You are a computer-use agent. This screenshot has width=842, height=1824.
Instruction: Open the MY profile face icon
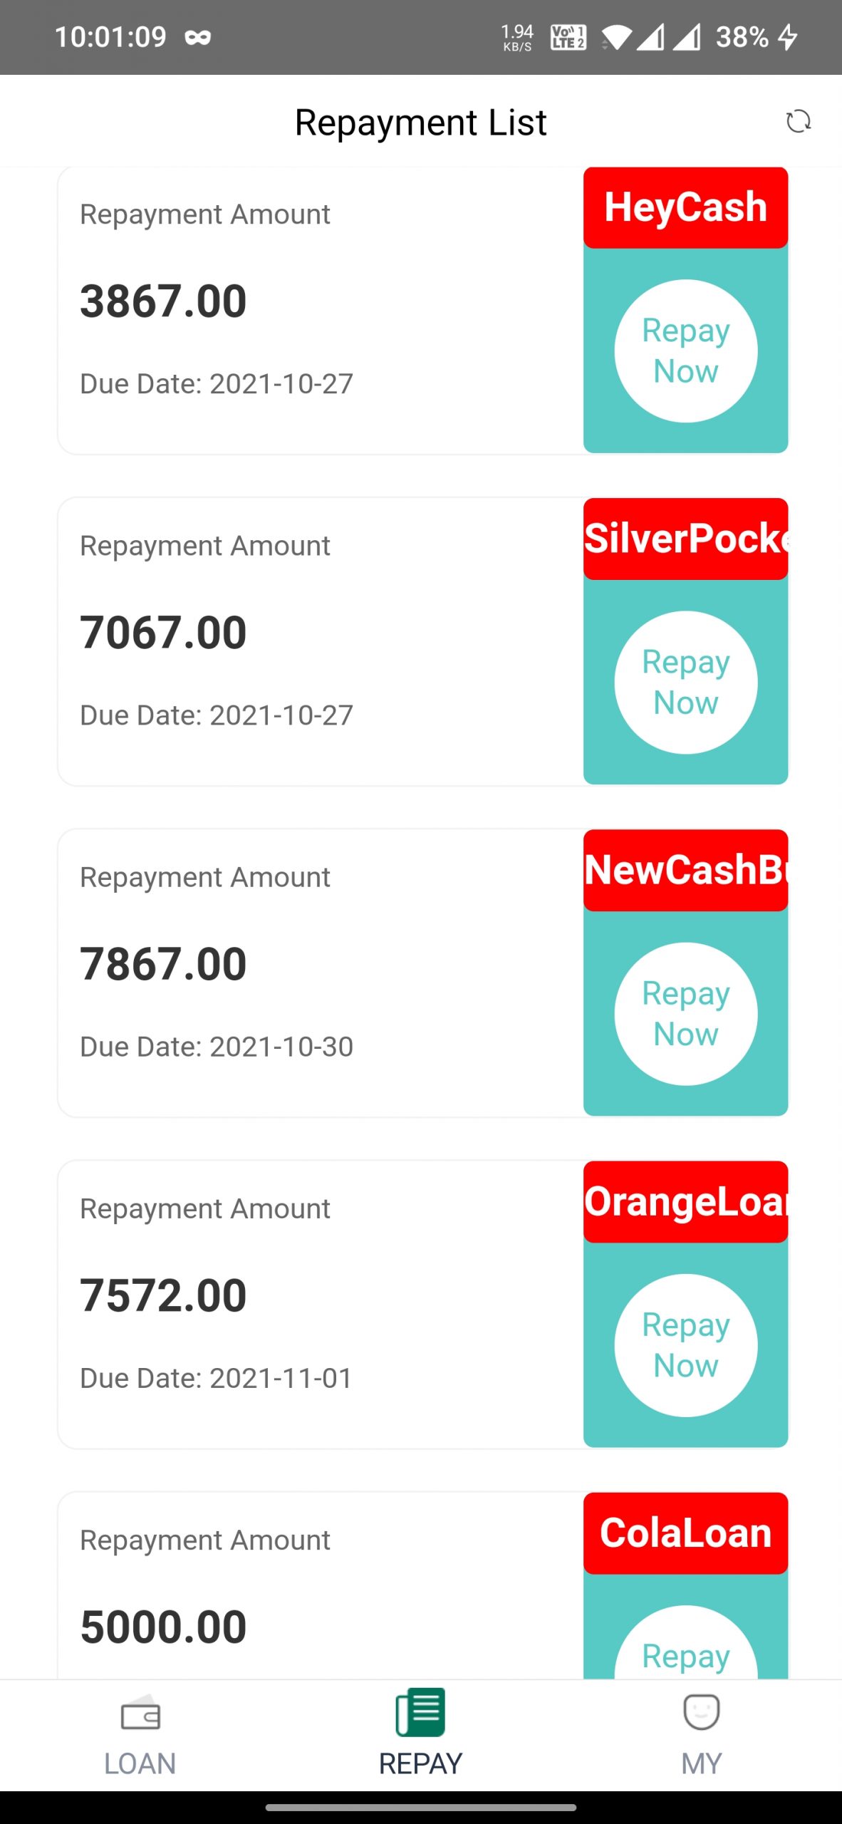coord(701,1713)
